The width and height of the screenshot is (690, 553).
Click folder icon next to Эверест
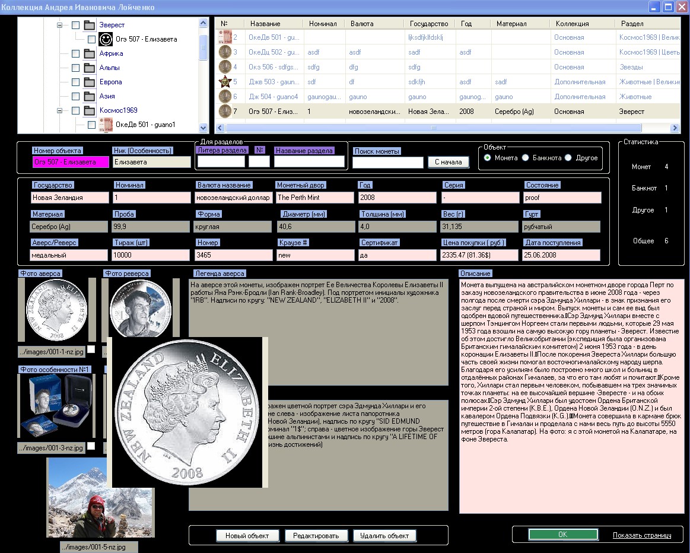90,25
